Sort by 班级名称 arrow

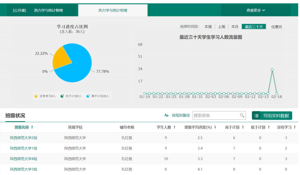pyautogui.click(x=32, y=128)
